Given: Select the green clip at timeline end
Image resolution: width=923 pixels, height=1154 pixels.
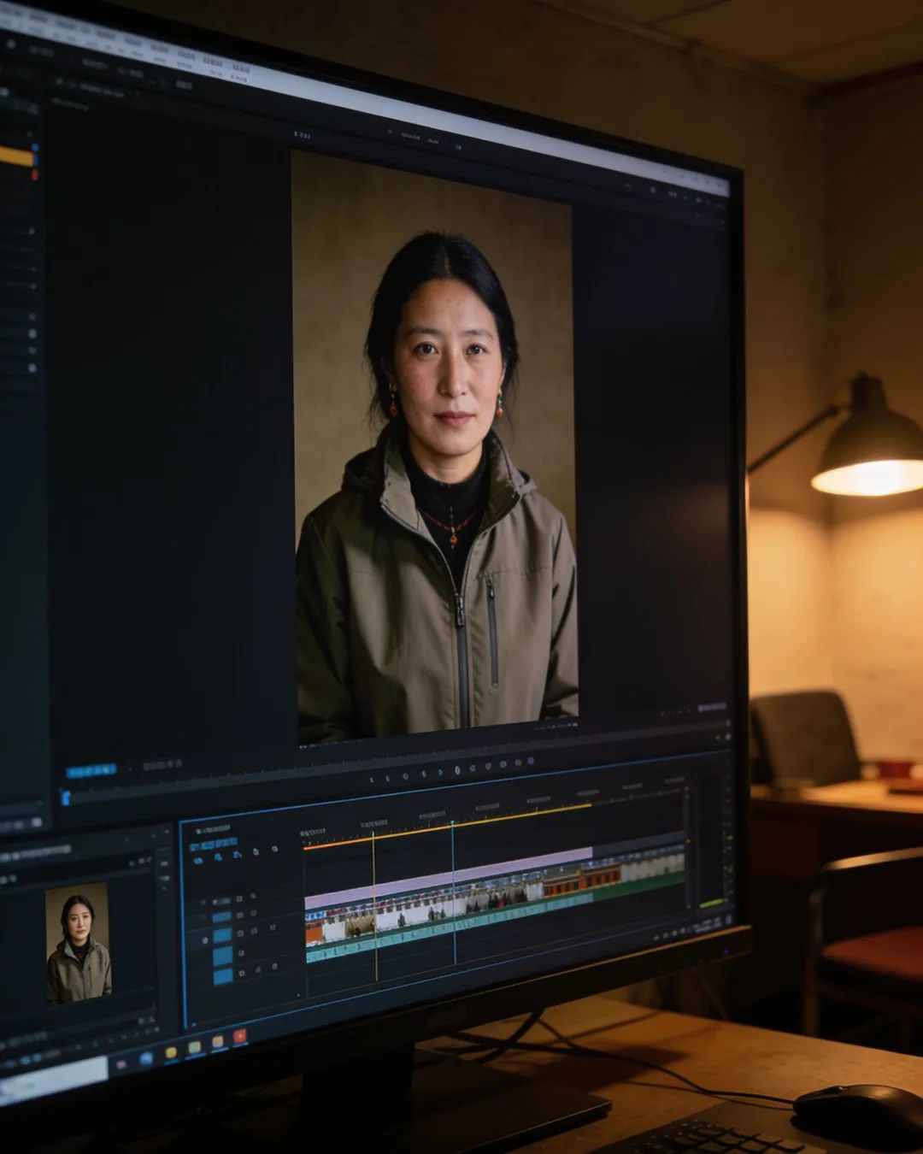Looking at the screenshot, I should coord(638,887).
